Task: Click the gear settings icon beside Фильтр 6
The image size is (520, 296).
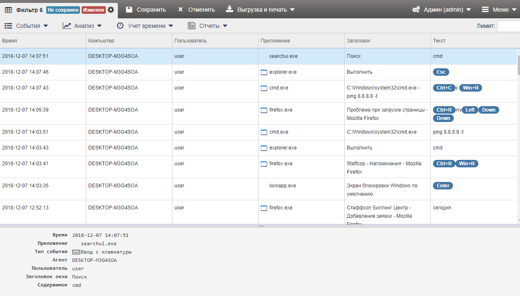Action: click(111, 10)
